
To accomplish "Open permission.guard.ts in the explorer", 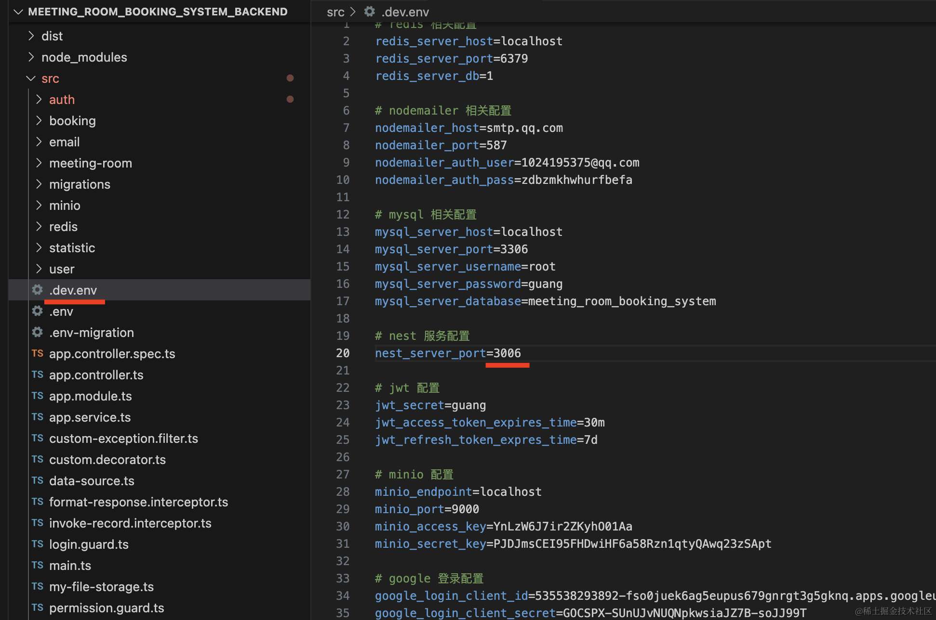I will [x=107, y=607].
